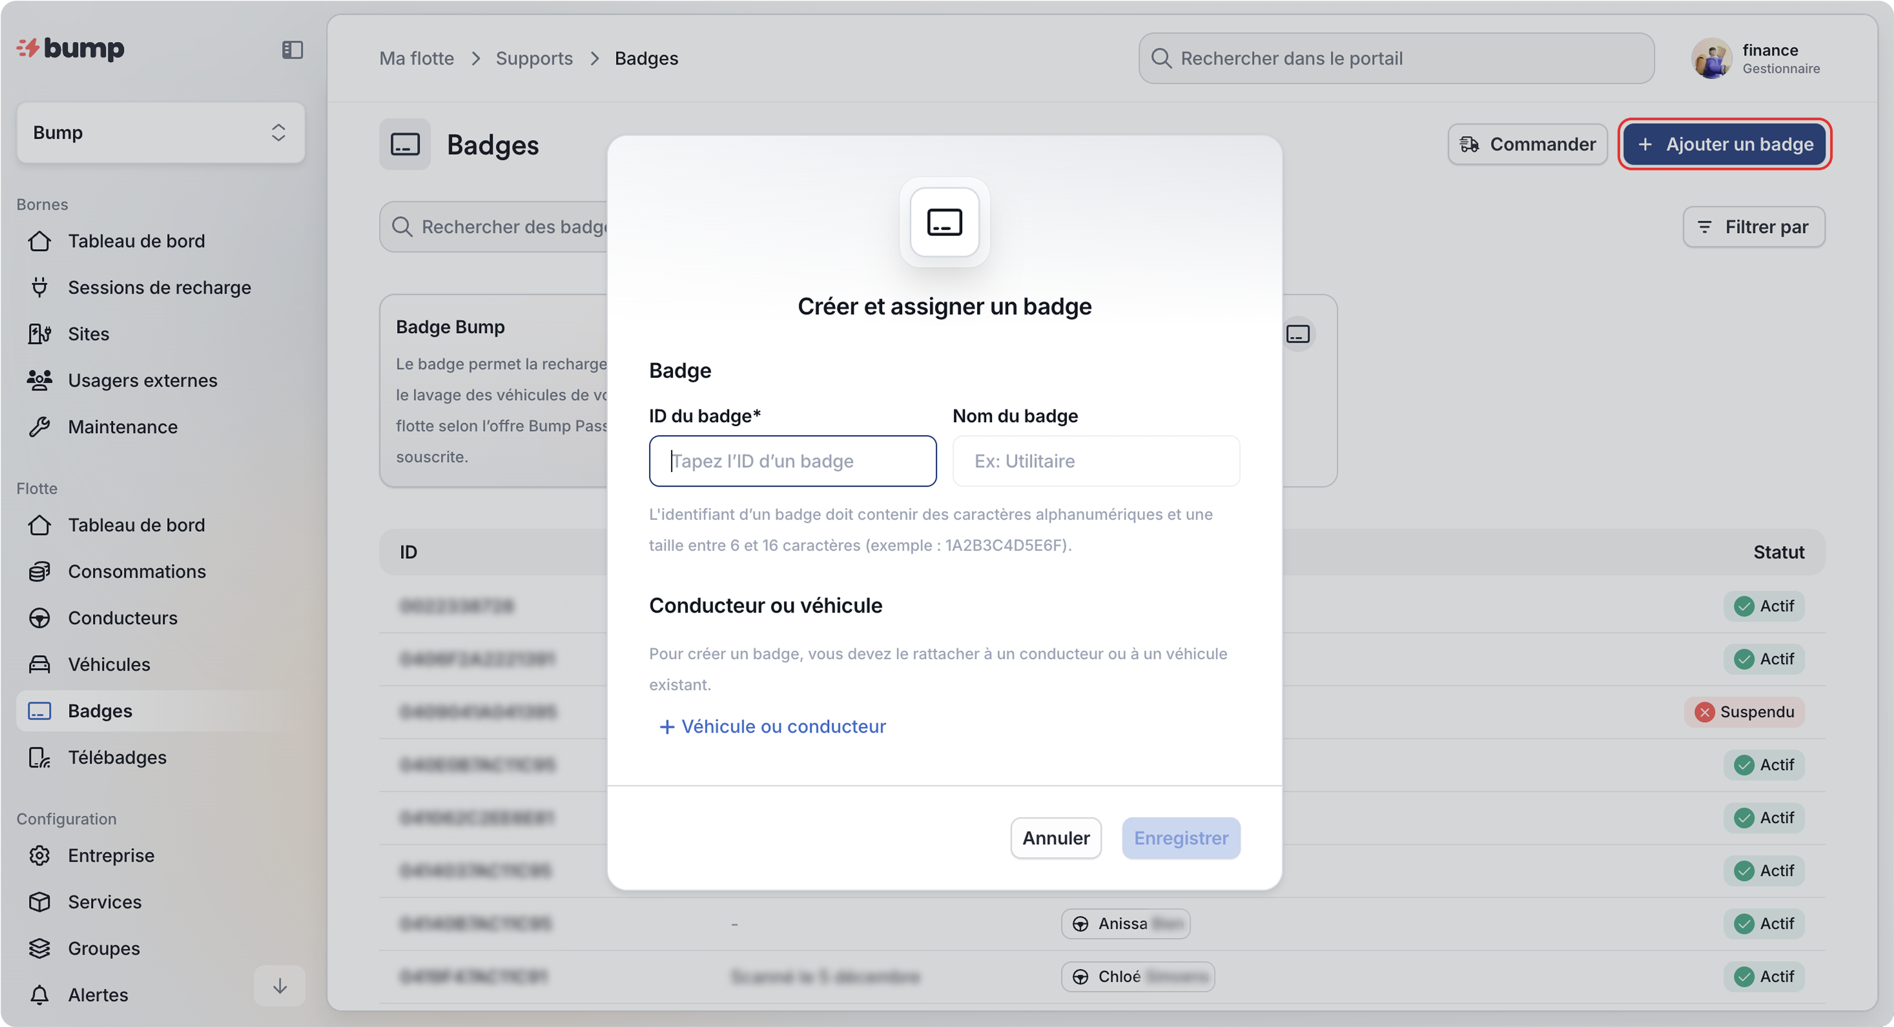This screenshot has width=1894, height=1027.
Task: Navigate to Supports breadcrumb
Action: pos(534,58)
